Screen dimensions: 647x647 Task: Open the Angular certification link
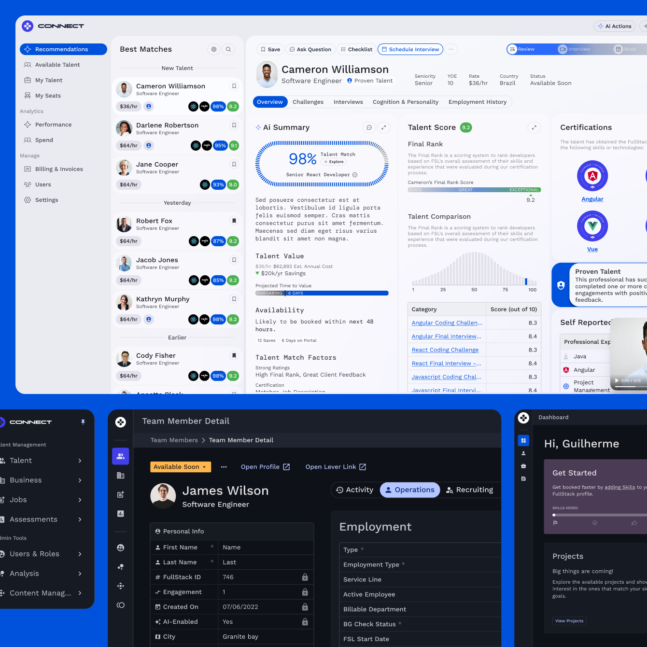pyautogui.click(x=592, y=199)
